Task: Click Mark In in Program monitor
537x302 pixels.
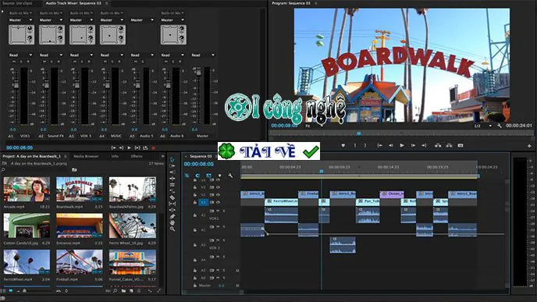Action: [355, 145]
